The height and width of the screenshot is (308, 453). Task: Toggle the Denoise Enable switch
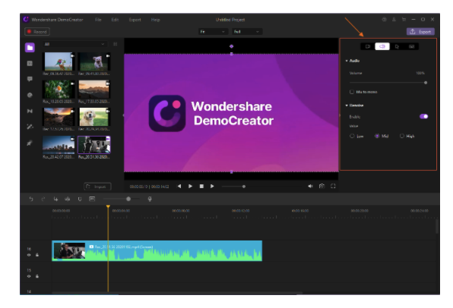coord(424,117)
